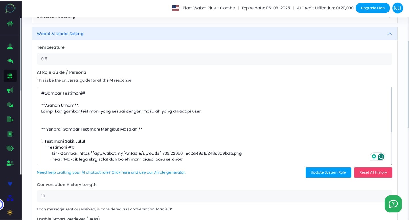This screenshot has height=221, width=409.
Task: Open the tags section in the sidebar
Action: tap(10, 149)
